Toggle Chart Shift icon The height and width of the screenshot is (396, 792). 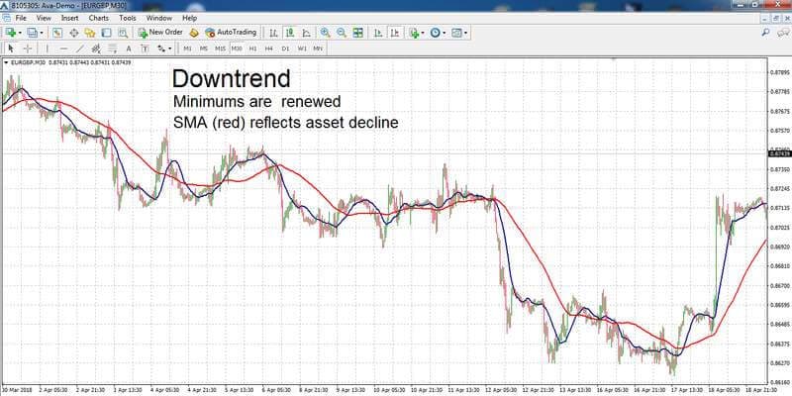(394, 33)
